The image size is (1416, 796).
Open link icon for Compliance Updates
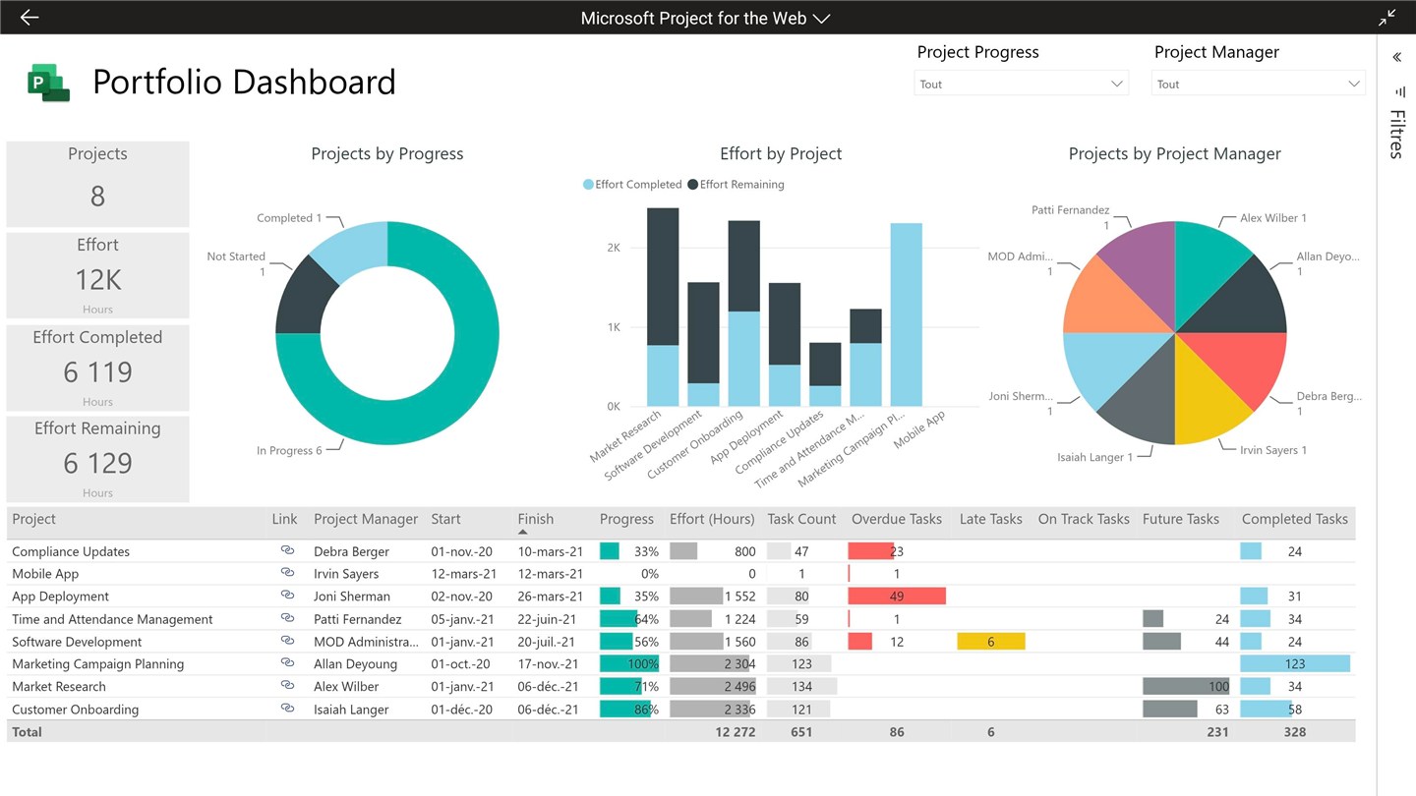(x=287, y=551)
